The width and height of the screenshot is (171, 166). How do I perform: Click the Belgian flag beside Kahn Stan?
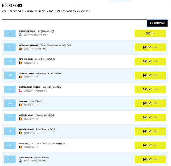pos(20,105)
